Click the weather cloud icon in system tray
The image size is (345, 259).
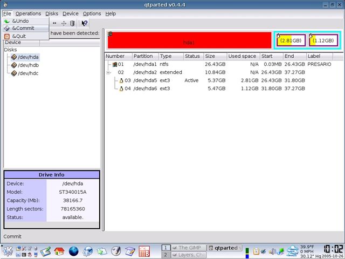click(x=292, y=251)
